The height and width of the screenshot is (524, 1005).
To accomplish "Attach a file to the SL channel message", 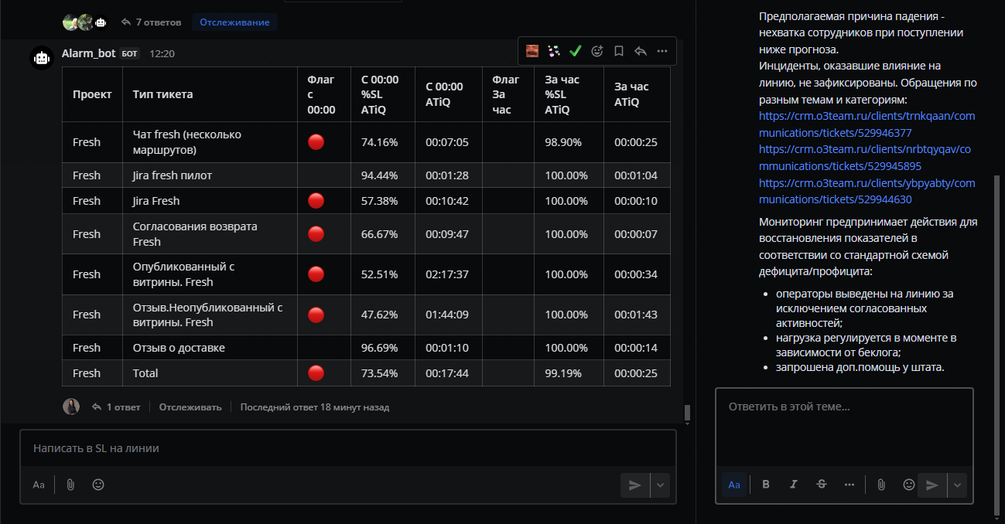I will (x=70, y=485).
